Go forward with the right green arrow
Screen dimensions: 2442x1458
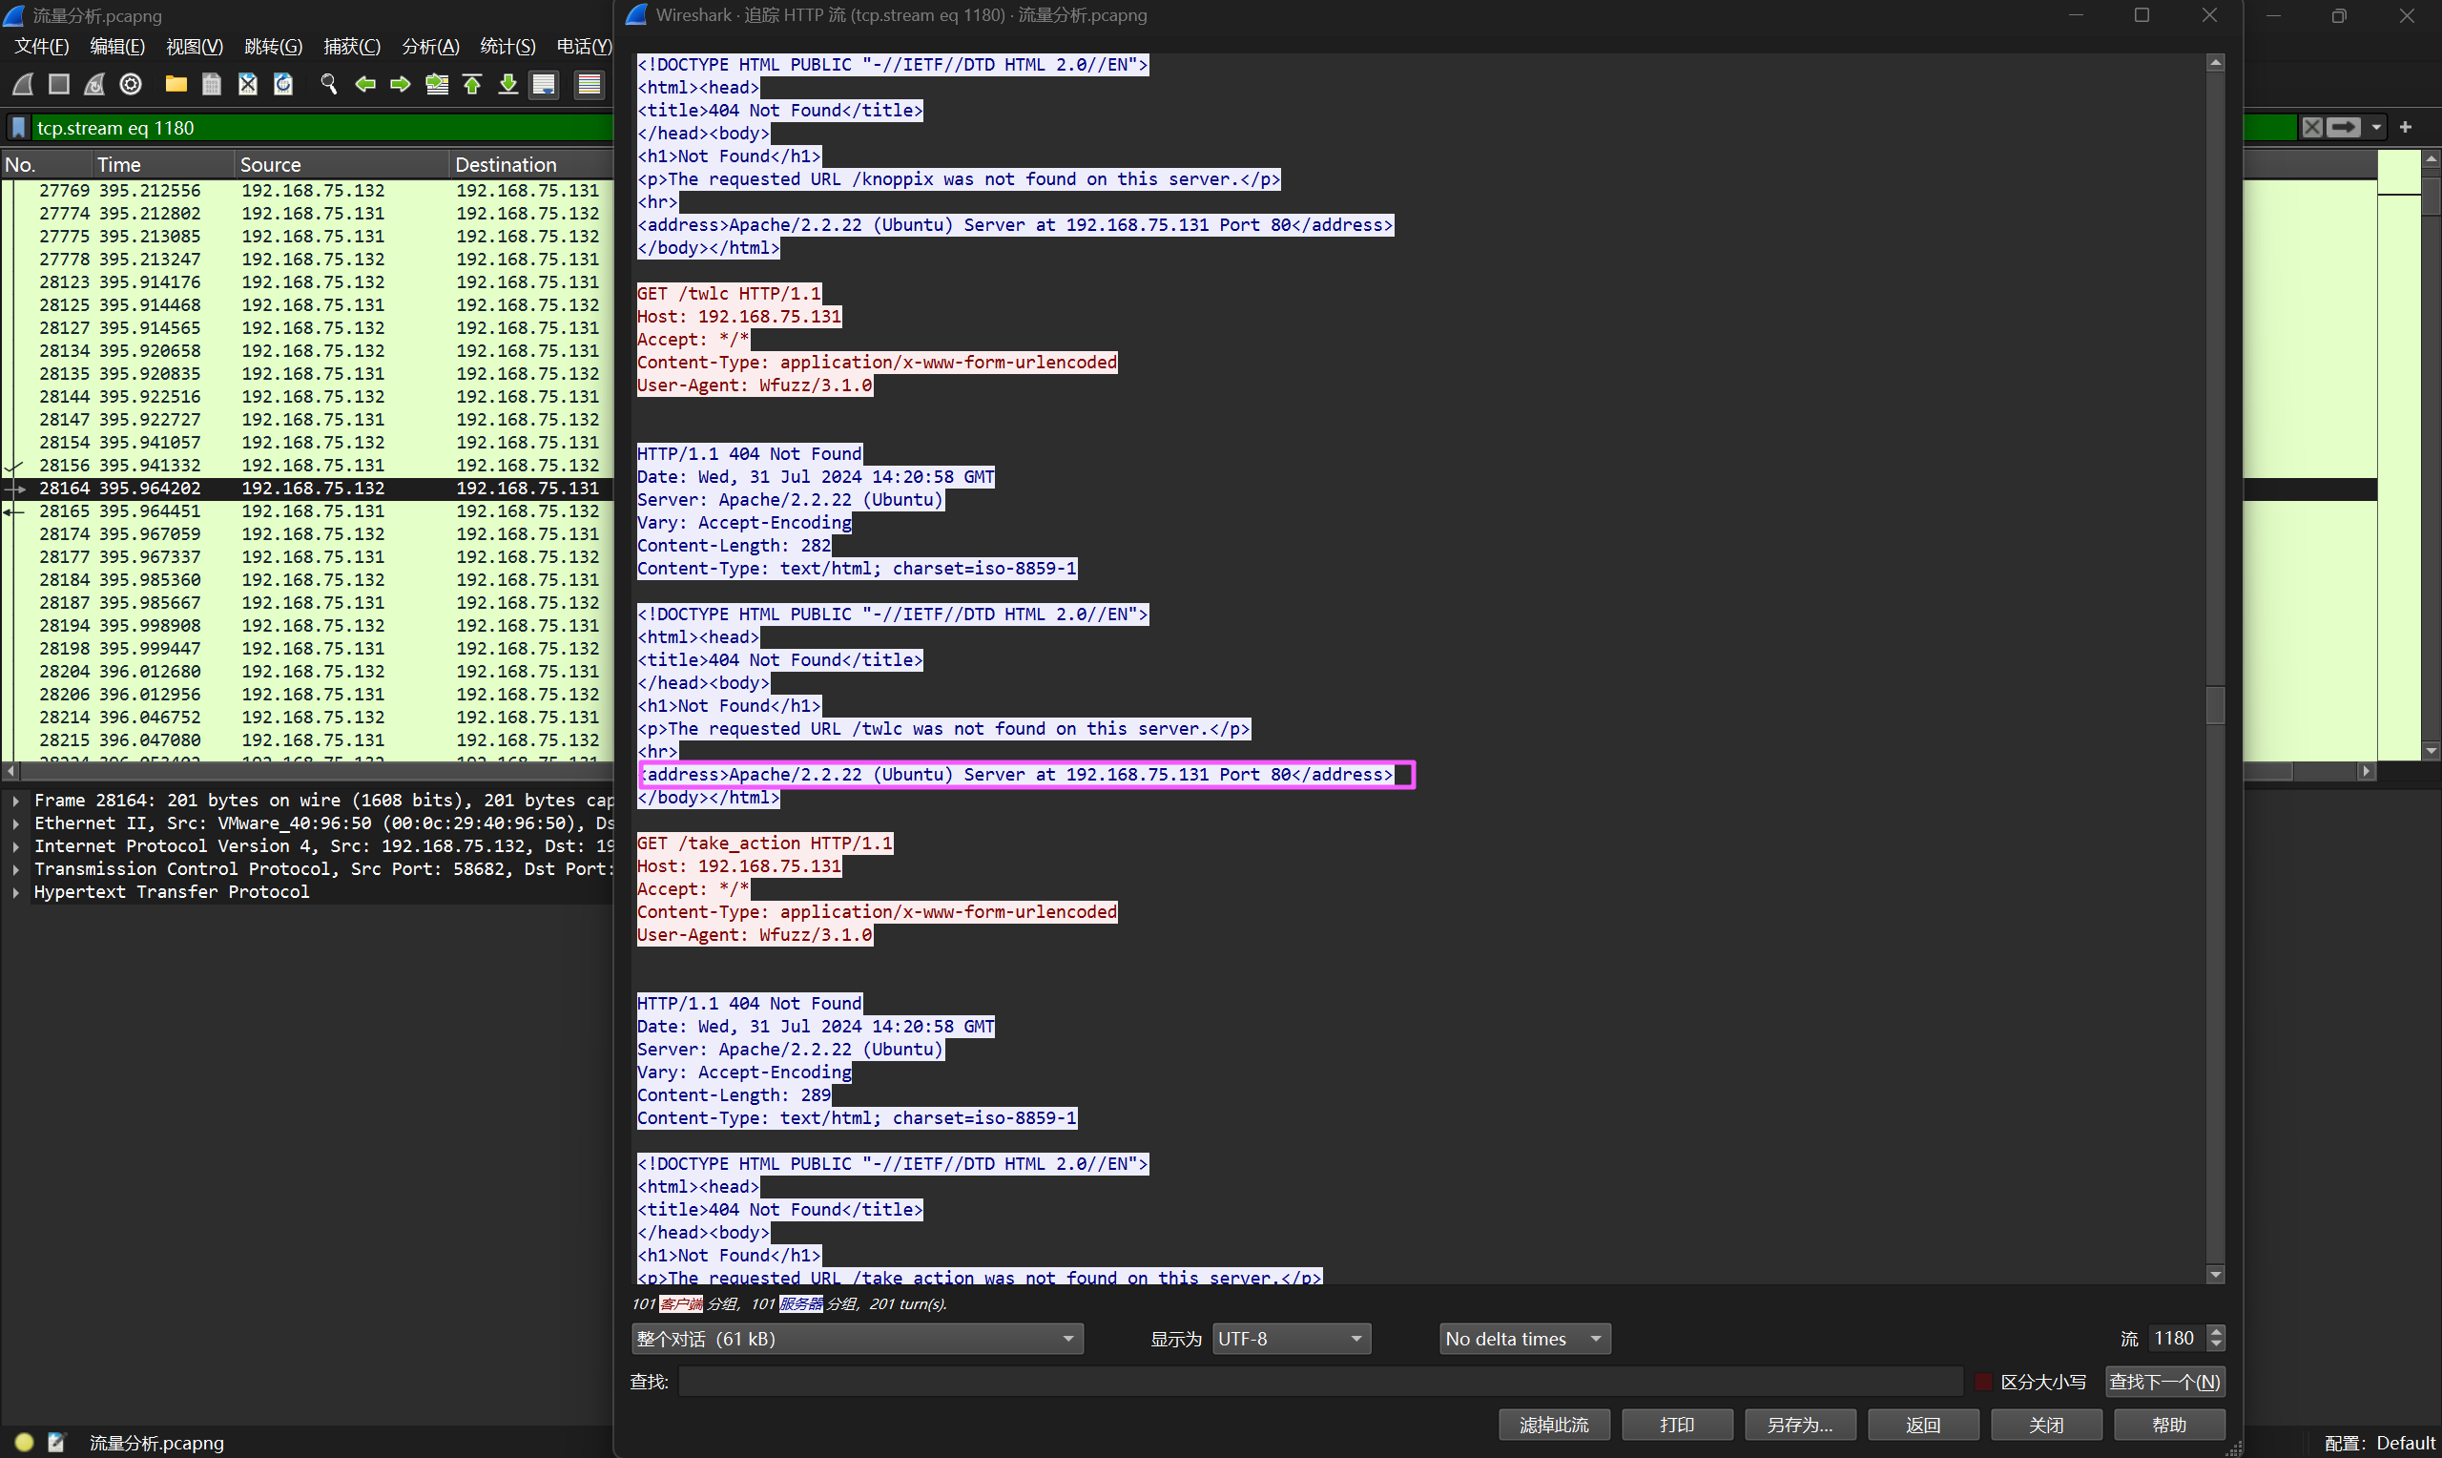click(401, 85)
